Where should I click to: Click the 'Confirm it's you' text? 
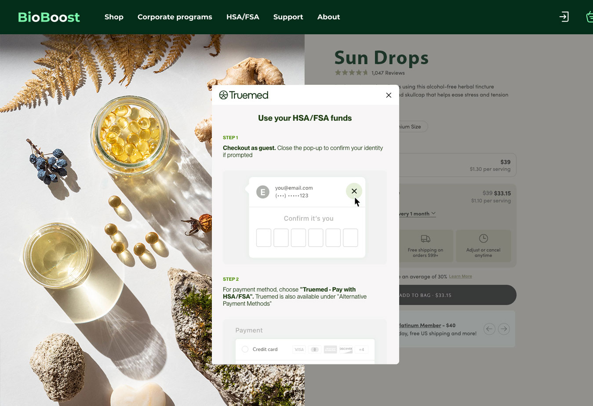click(x=309, y=218)
